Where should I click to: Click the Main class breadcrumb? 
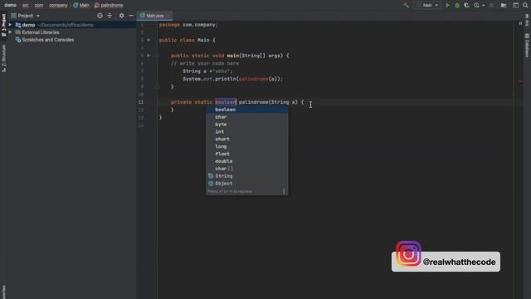click(x=81, y=5)
